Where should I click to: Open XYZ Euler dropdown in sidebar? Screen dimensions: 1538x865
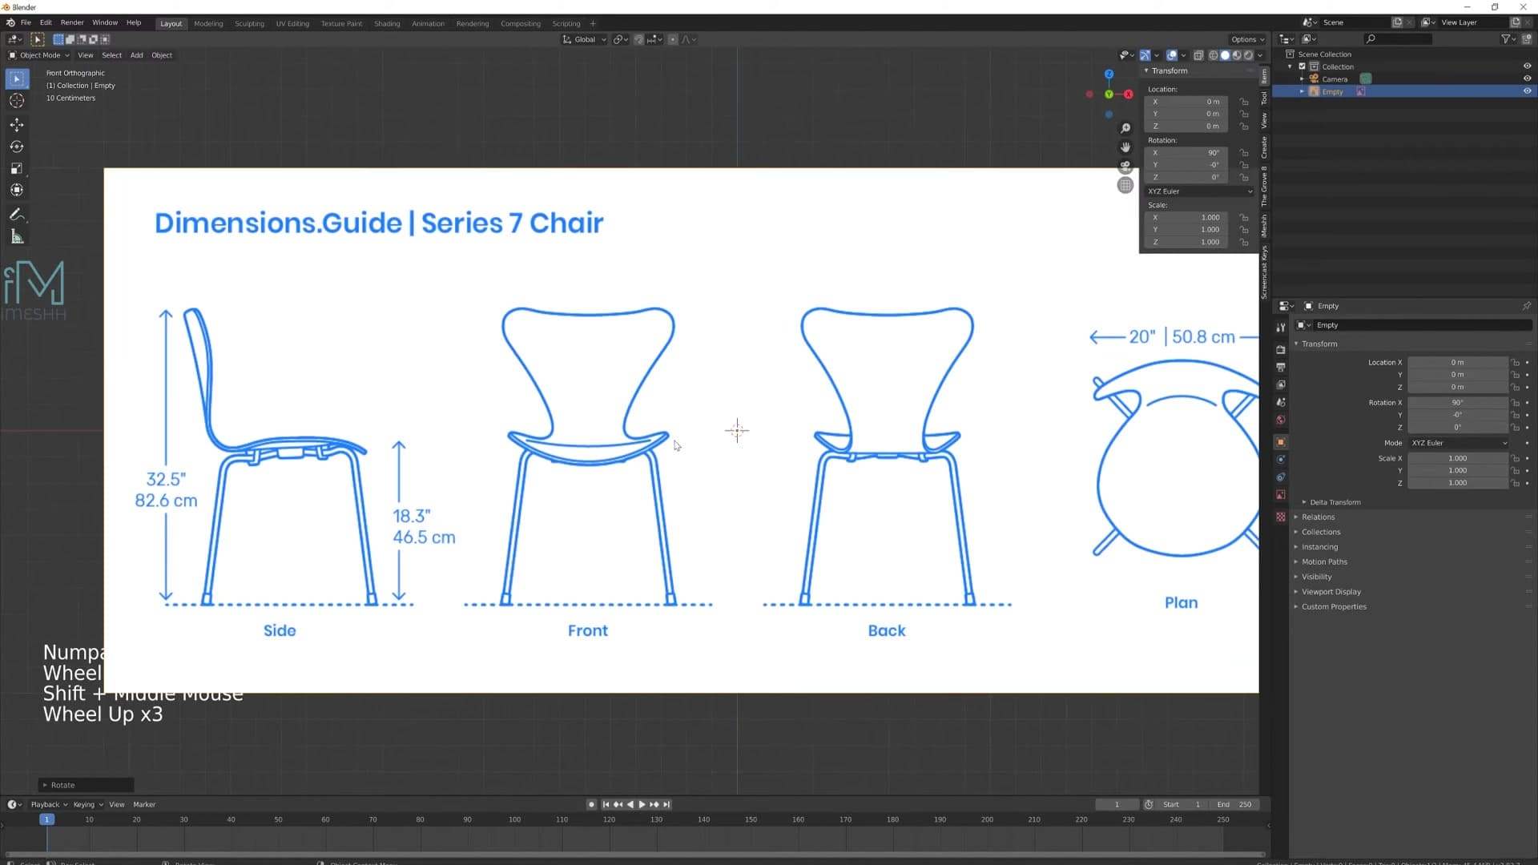click(x=1199, y=191)
